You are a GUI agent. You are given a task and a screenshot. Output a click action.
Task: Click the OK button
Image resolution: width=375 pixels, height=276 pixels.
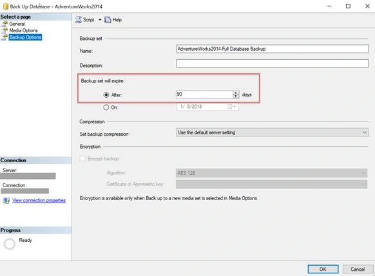[323, 269]
